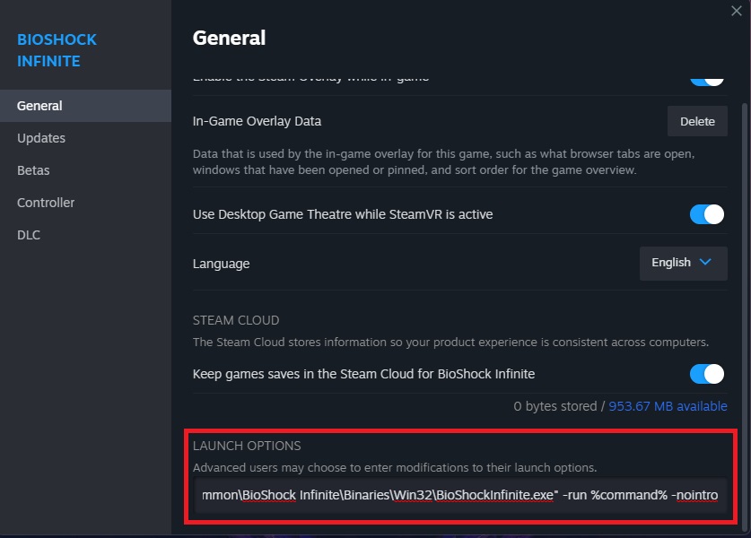Disable Desktop Game Theatre for SteamVR
The height and width of the screenshot is (538, 751).
[706, 214]
